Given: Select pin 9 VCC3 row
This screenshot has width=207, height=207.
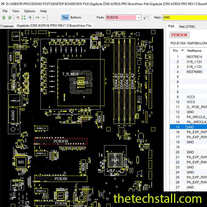Looking at the screenshot, I should point(188,97).
